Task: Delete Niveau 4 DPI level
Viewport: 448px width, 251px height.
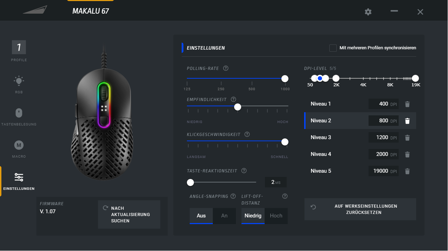Action: (407, 154)
